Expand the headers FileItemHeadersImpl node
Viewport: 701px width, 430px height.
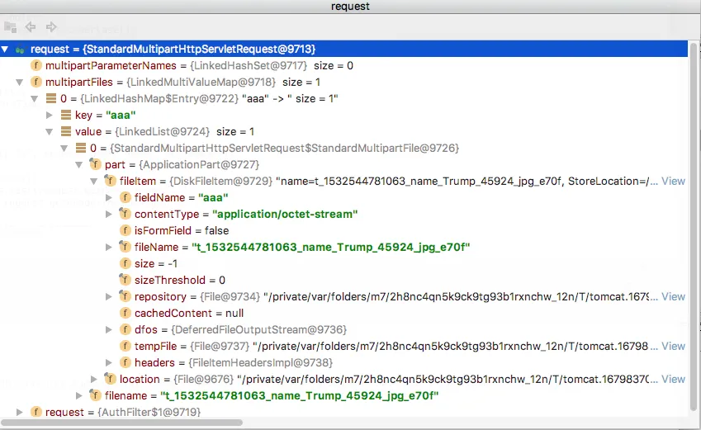[109, 362]
